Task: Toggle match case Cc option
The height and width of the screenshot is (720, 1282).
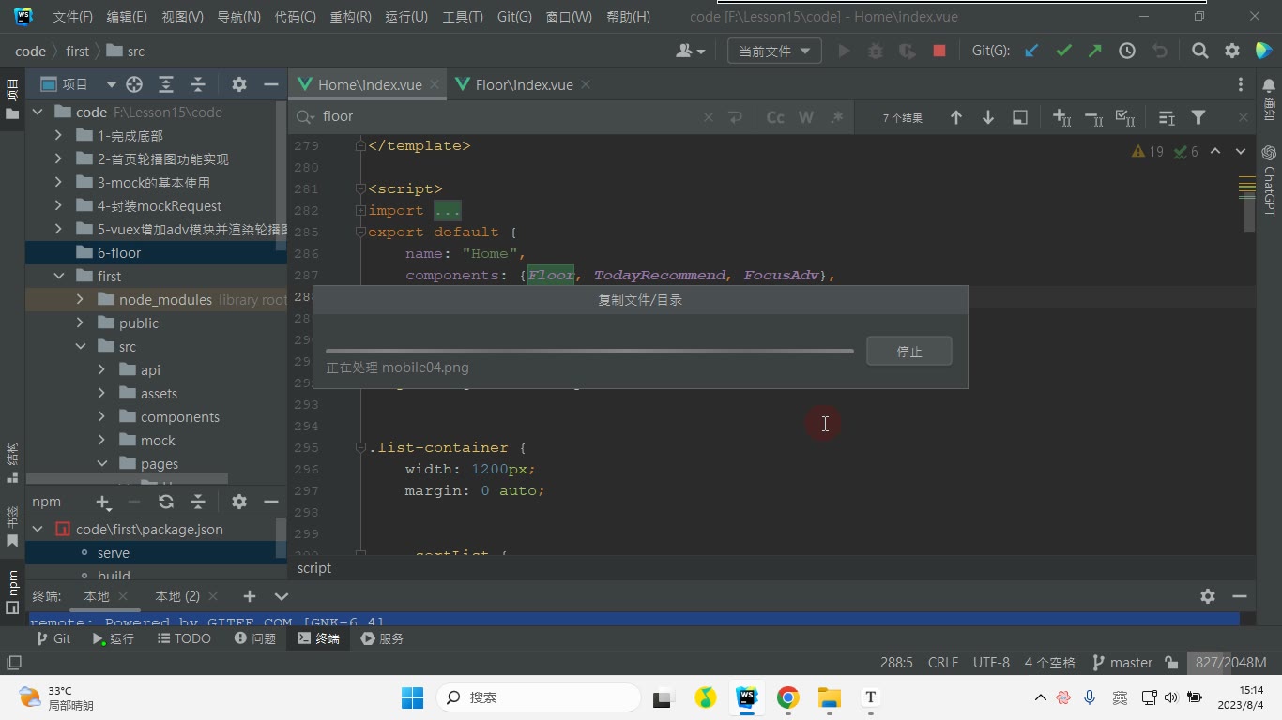Action: point(775,117)
